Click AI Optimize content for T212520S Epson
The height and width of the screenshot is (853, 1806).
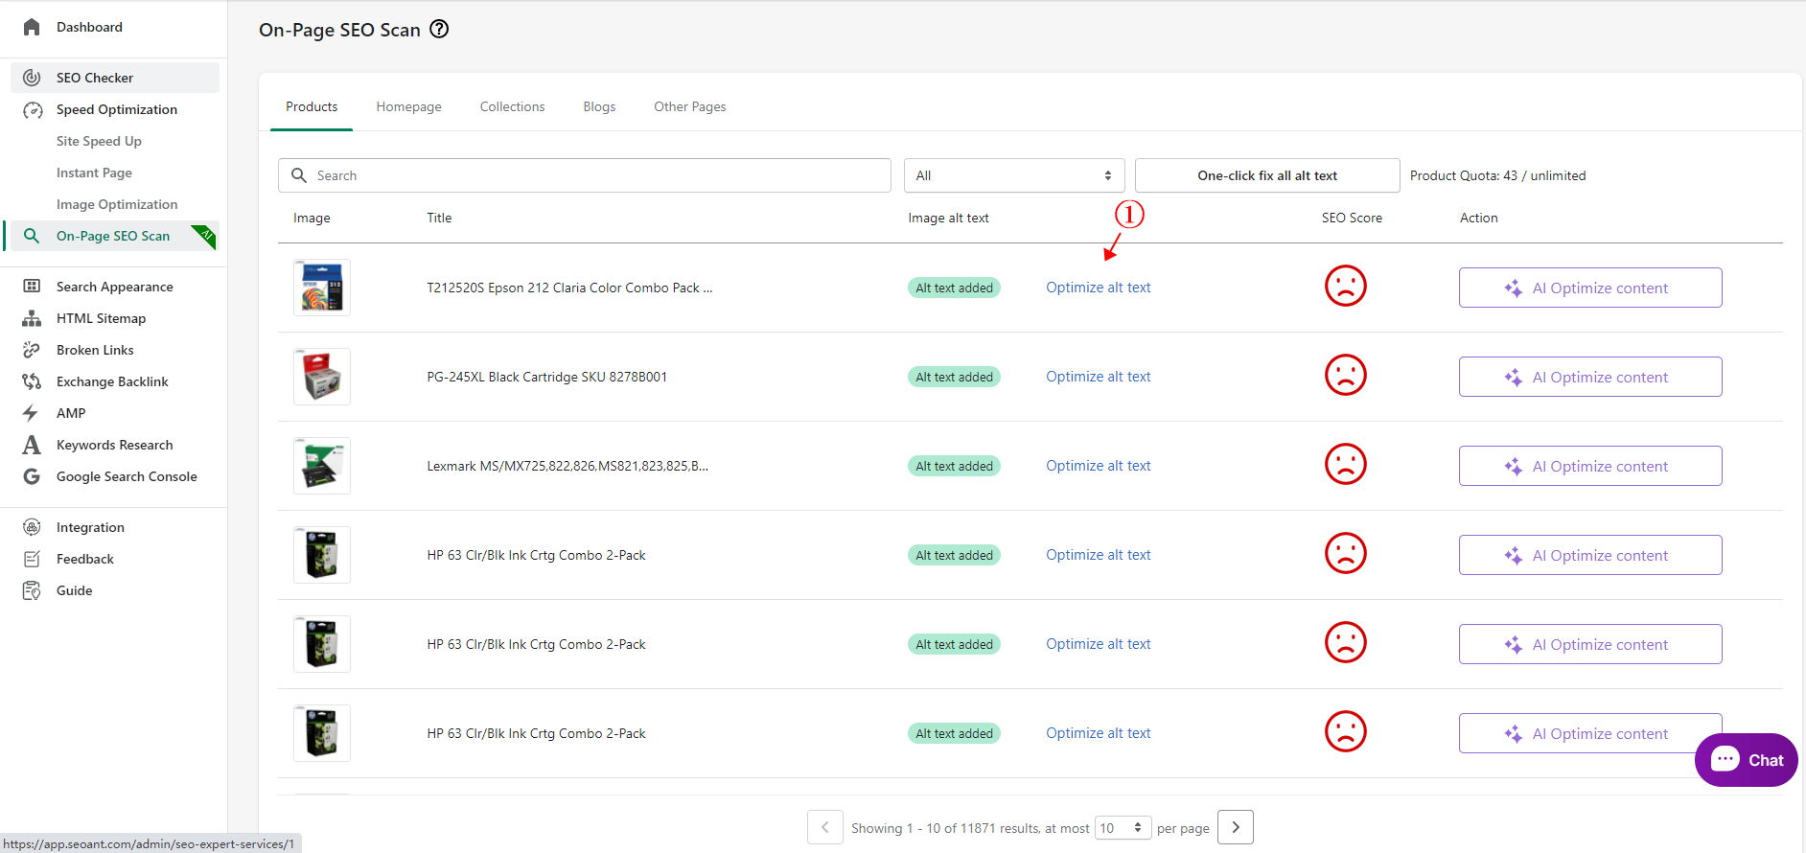1590,288
